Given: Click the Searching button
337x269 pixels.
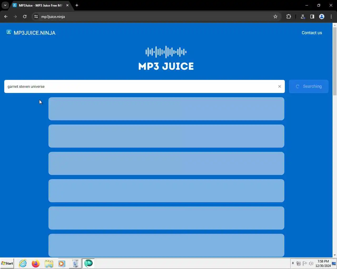Looking at the screenshot, I should pyautogui.click(x=309, y=86).
